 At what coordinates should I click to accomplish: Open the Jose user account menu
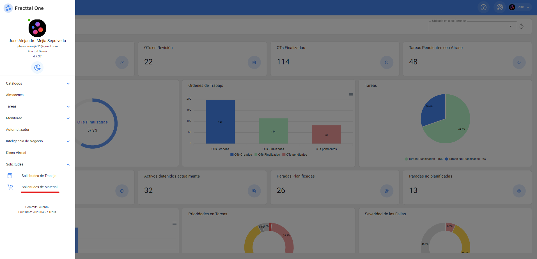click(520, 7)
